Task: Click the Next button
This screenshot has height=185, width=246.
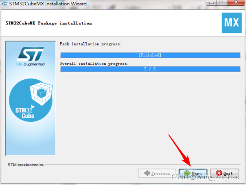Action: (x=193, y=173)
